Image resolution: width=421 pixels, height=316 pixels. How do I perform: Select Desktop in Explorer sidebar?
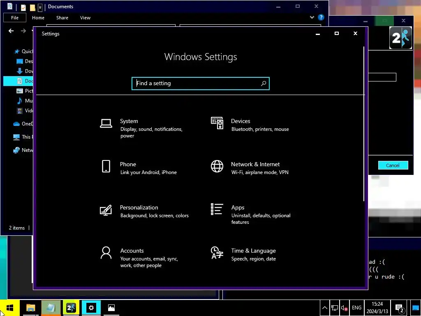(25, 61)
